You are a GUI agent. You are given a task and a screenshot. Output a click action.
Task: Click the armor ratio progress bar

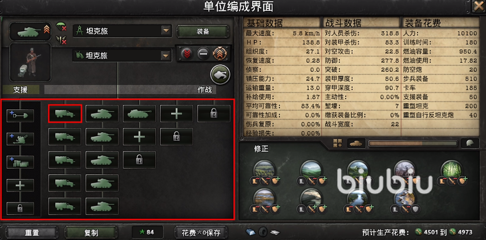click(412, 144)
